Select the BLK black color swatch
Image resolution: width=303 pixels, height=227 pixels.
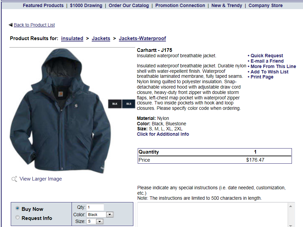click(115, 104)
